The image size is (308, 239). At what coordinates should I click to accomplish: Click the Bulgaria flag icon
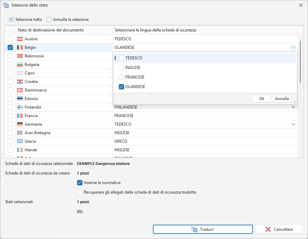click(20, 65)
